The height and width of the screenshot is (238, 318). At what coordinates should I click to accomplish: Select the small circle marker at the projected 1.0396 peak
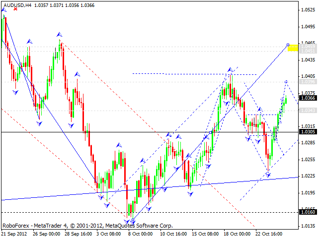coord(286,81)
